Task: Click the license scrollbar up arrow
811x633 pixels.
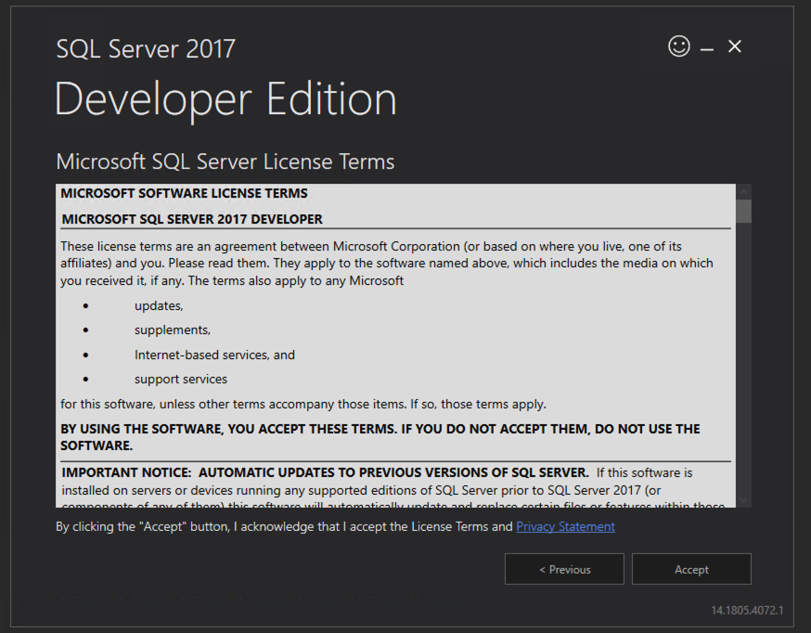Action: [744, 192]
